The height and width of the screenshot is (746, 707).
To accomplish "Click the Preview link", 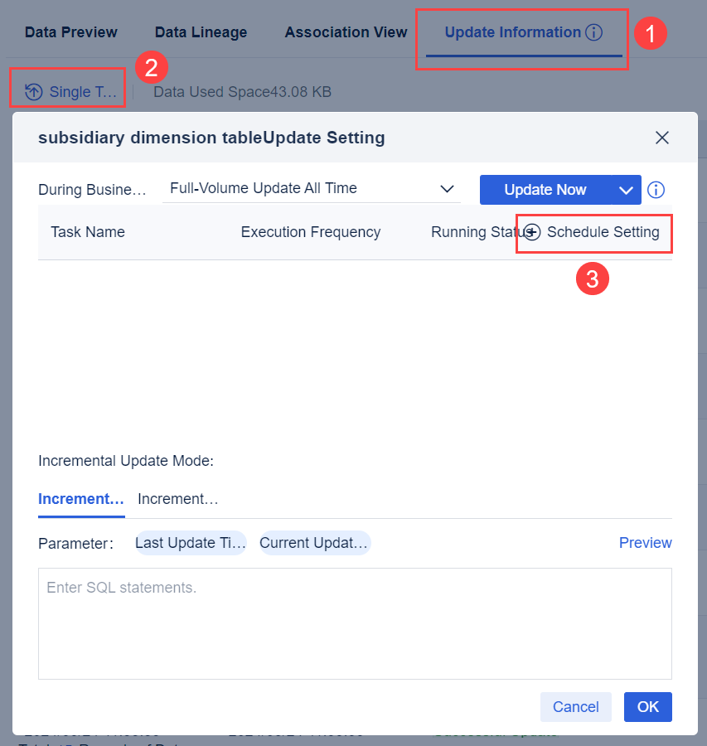I will (645, 543).
